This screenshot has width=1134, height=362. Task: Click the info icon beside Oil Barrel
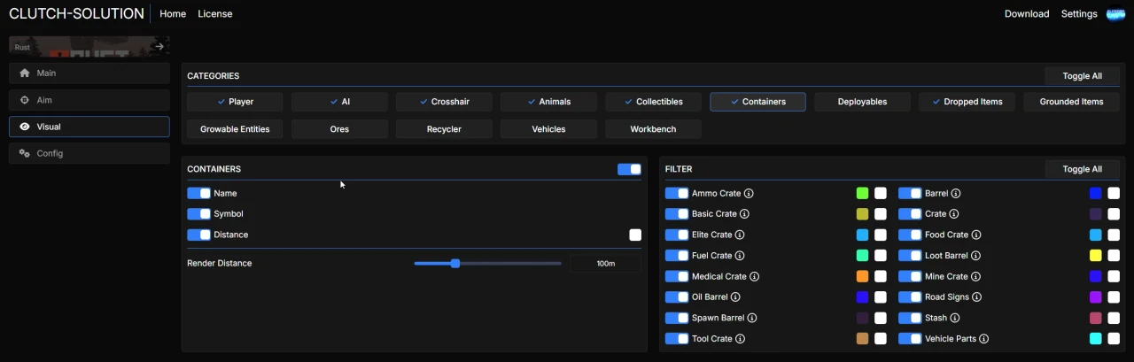[x=735, y=297]
